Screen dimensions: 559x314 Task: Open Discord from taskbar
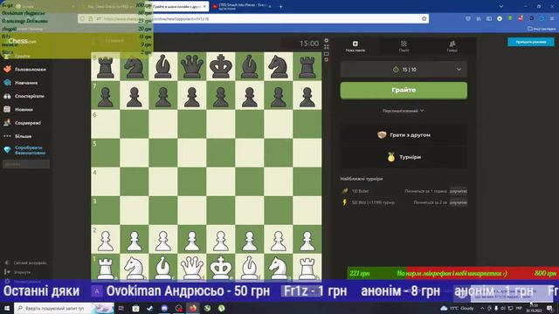164,308
